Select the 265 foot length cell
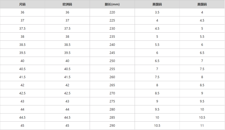Screen dimensions: 225x130 pos(112,85)
